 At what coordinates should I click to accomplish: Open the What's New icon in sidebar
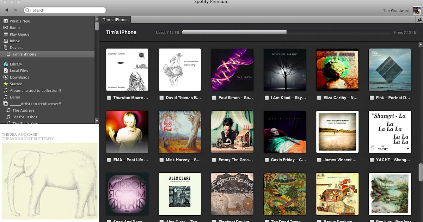(x=6, y=21)
